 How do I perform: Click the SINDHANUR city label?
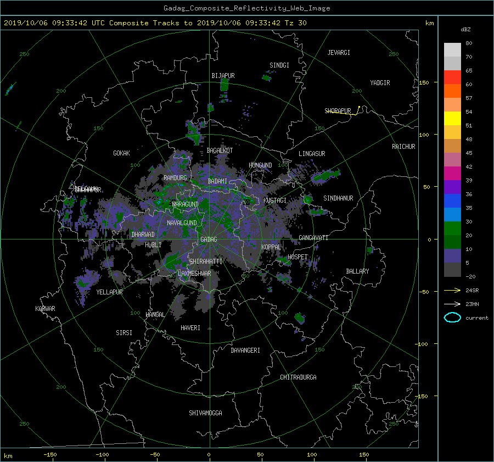point(338,198)
